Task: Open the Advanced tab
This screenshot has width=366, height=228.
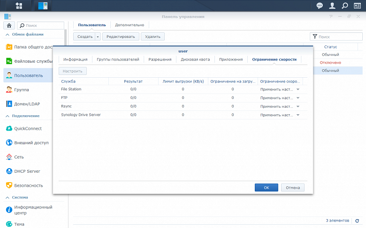Action: click(x=130, y=25)
